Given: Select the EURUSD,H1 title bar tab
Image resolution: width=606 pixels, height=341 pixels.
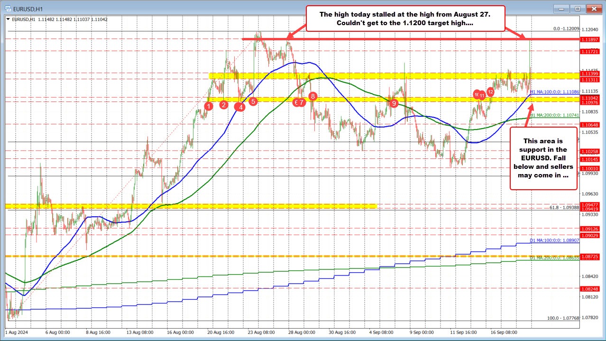Looking at the screenshot, I should pyautogui.click(x=28, y=8).
